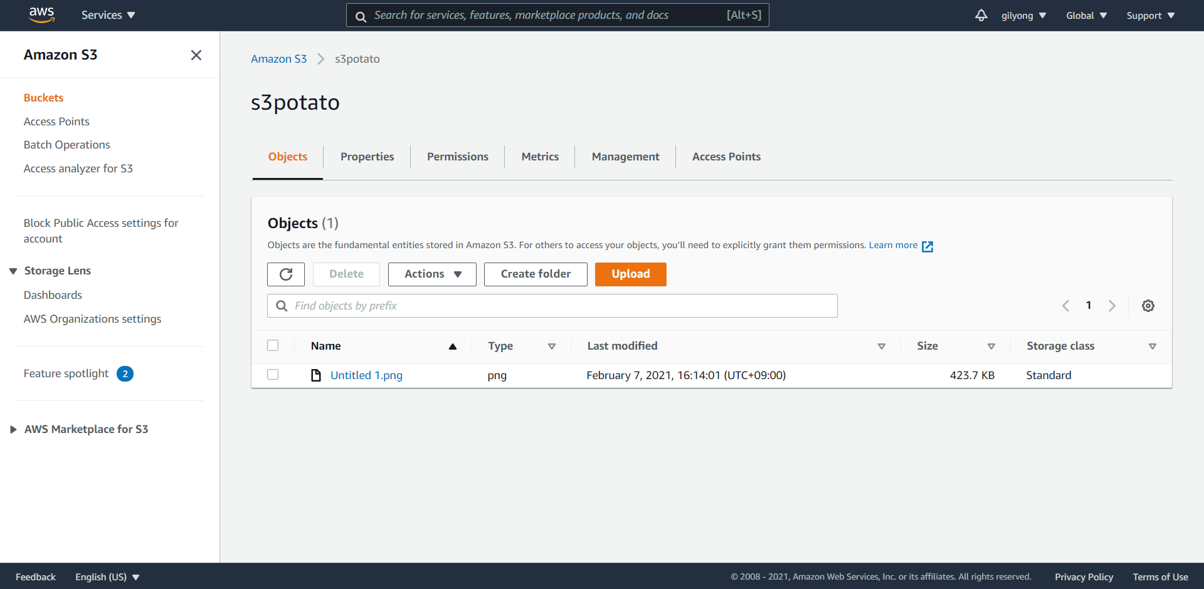Viewport: 1204px width, 589px height.
Task: Open the Actions dropdown button
Action: [x=432, y=274]
